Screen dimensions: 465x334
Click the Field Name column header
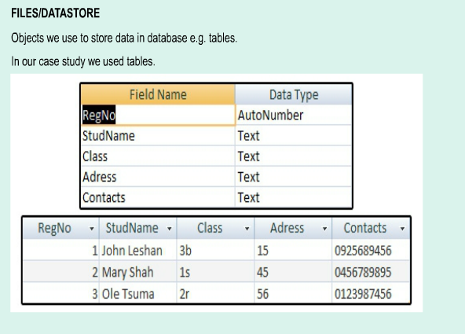pyautogui.click(x=158, y=94)
